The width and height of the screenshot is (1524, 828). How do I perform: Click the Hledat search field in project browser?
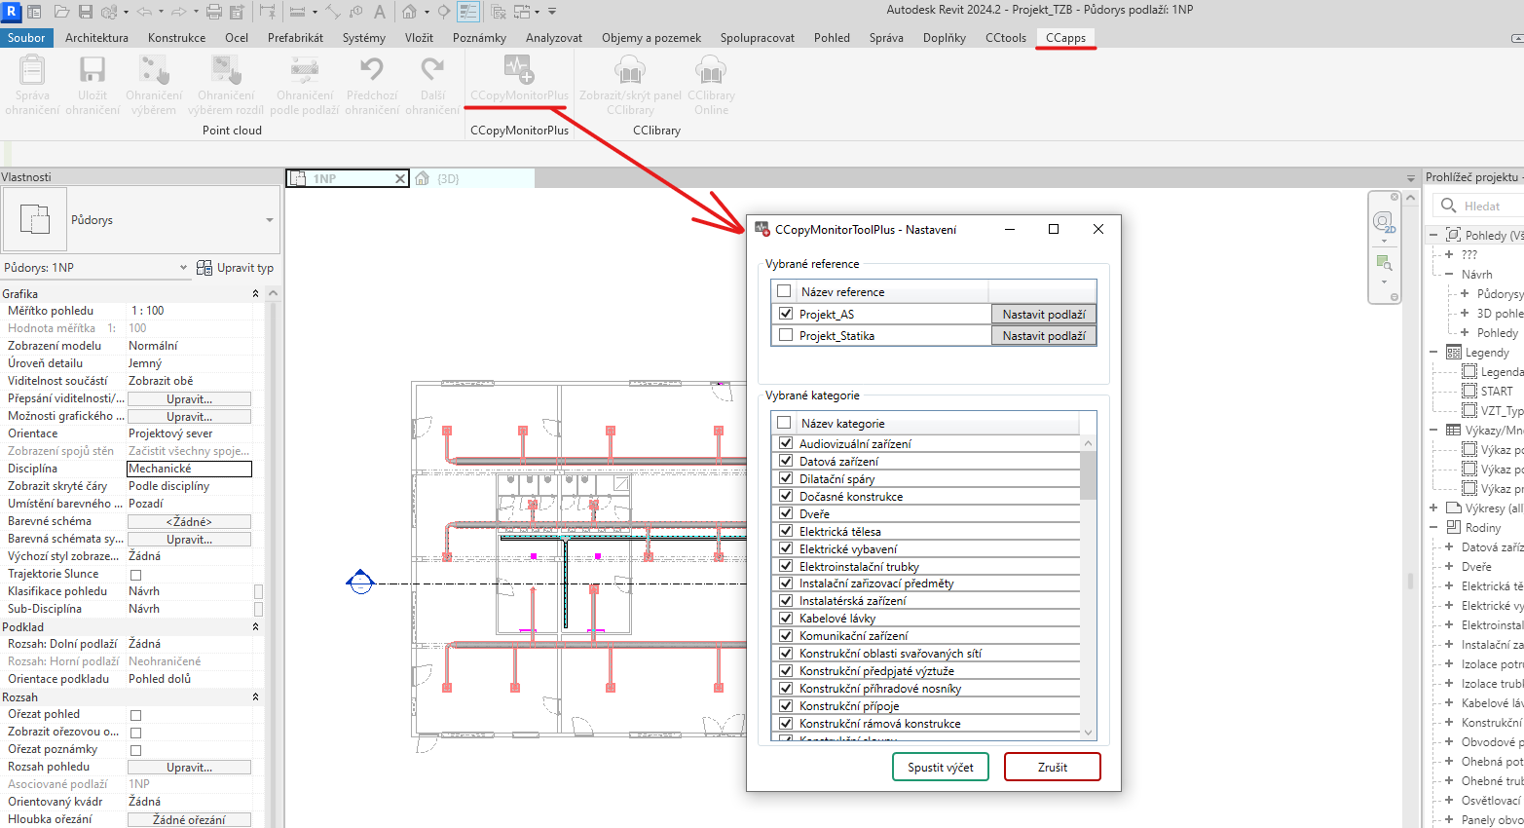tap(1478, 206)
